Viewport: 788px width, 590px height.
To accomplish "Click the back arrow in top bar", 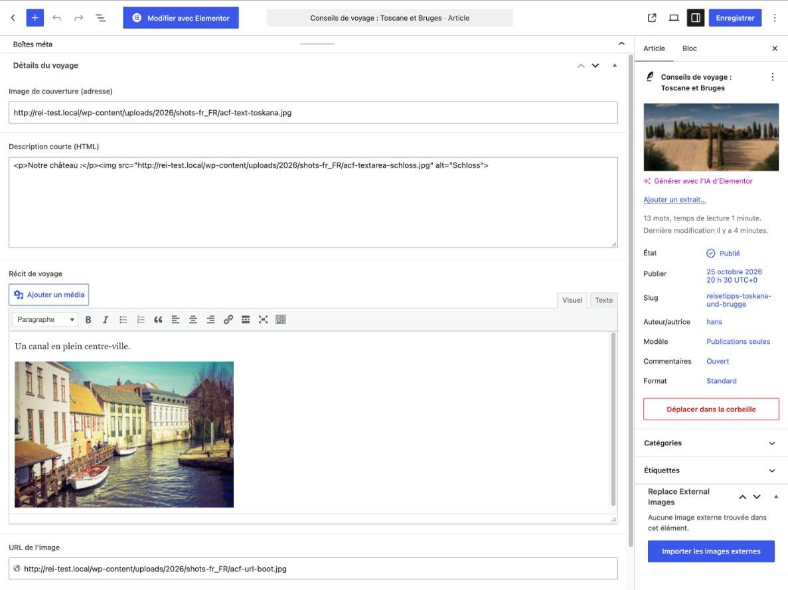I will click(x=13, y=18).
